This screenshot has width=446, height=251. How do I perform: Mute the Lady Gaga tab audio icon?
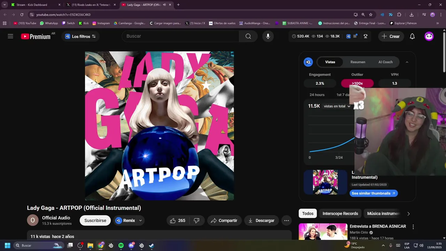point(164,5)
